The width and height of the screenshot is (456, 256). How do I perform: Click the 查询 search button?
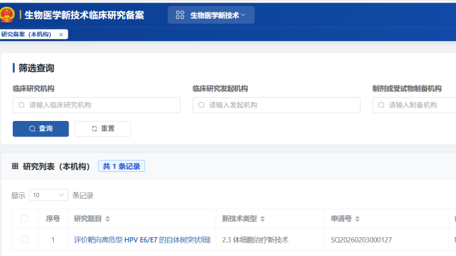tap(41, 128)
